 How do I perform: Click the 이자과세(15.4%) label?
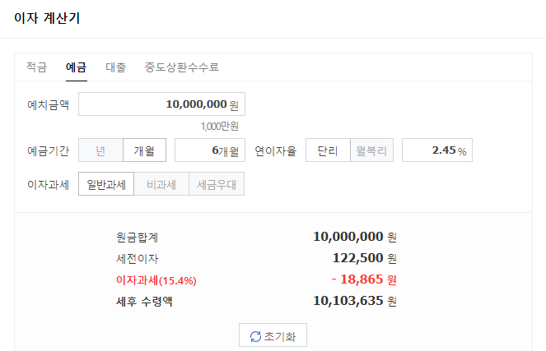pyautogui.click(x=156, y=280)
